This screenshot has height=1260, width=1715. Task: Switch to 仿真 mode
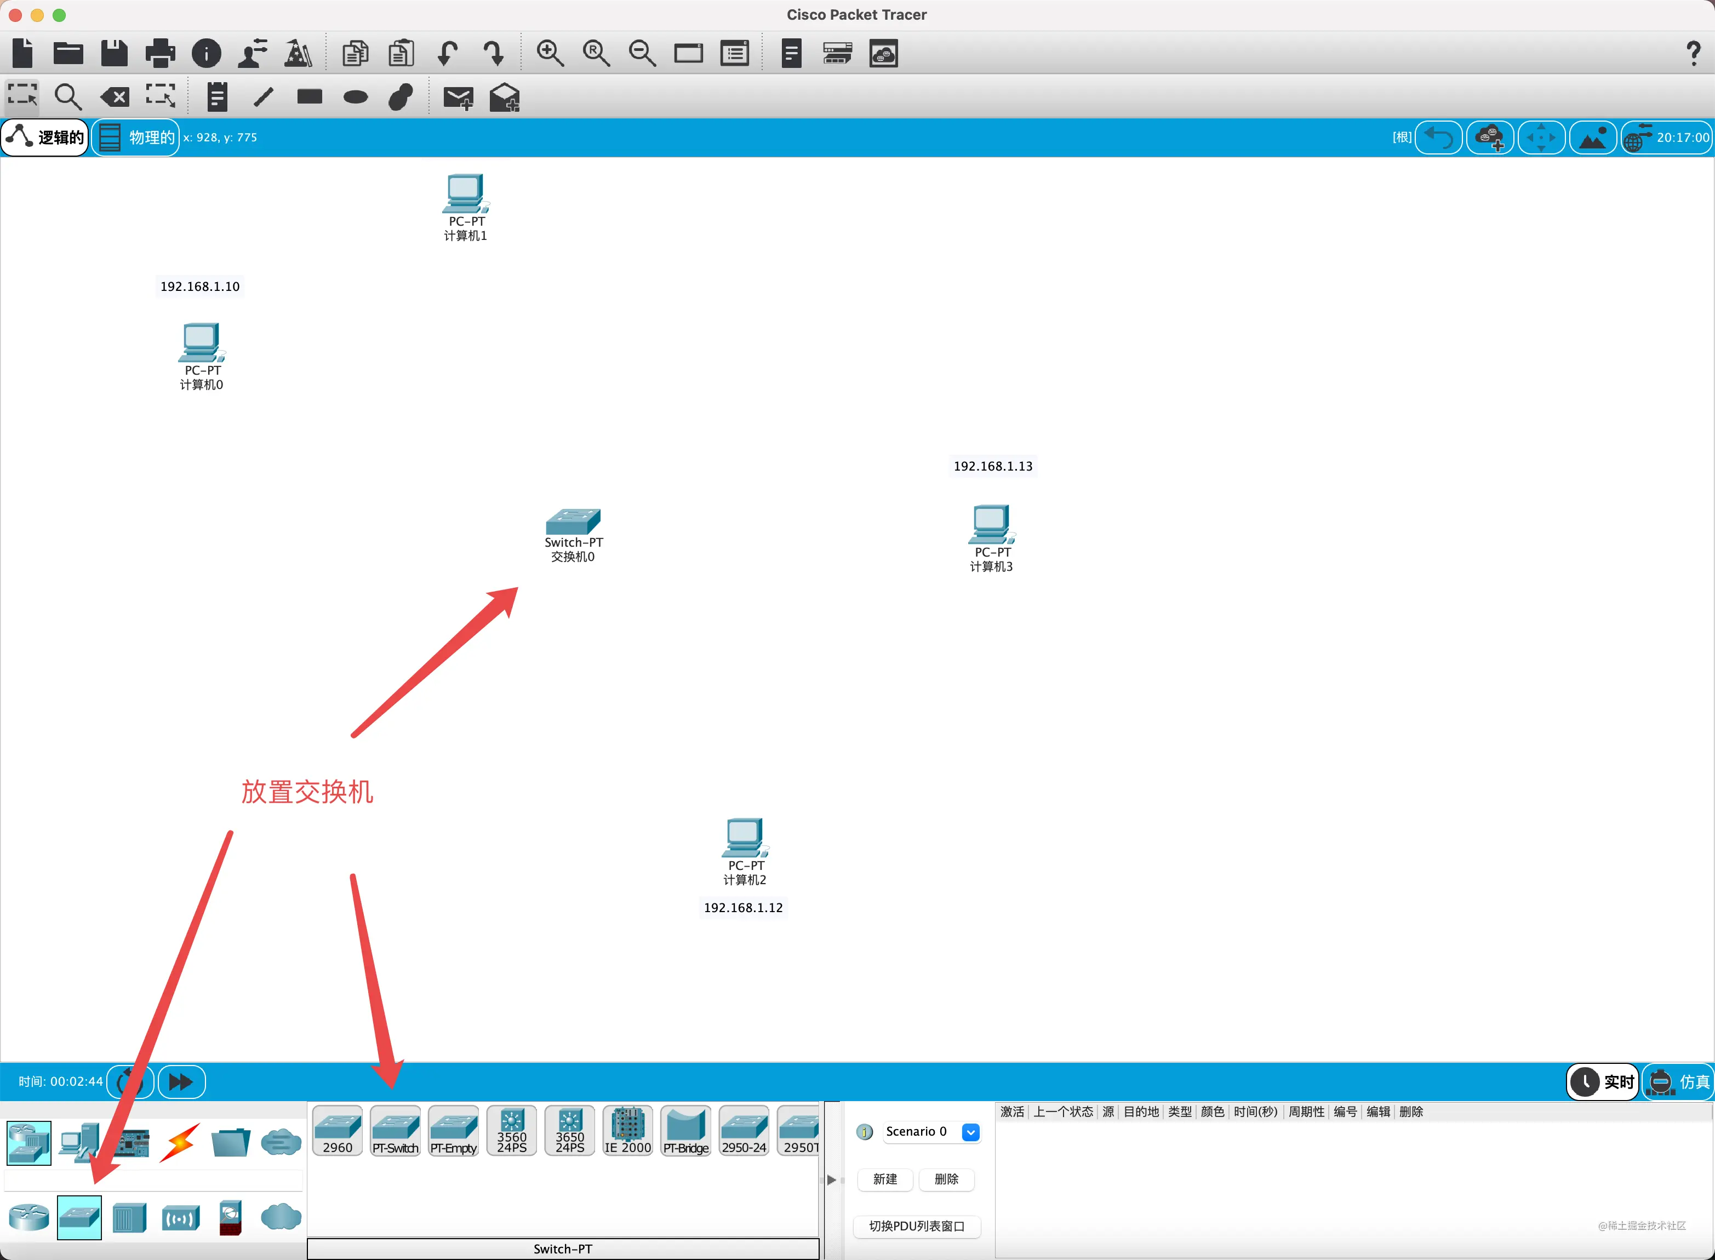pos(1678,1081)
